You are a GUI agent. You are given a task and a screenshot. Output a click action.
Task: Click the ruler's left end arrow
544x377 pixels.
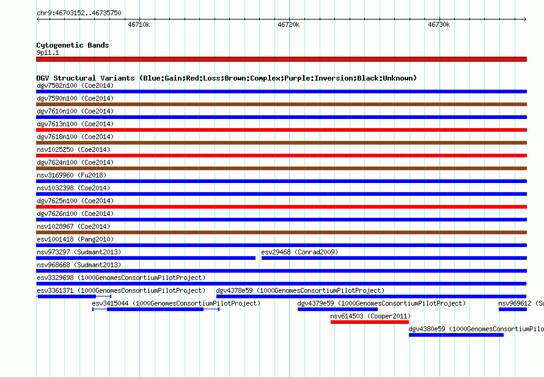pos(38,20)
